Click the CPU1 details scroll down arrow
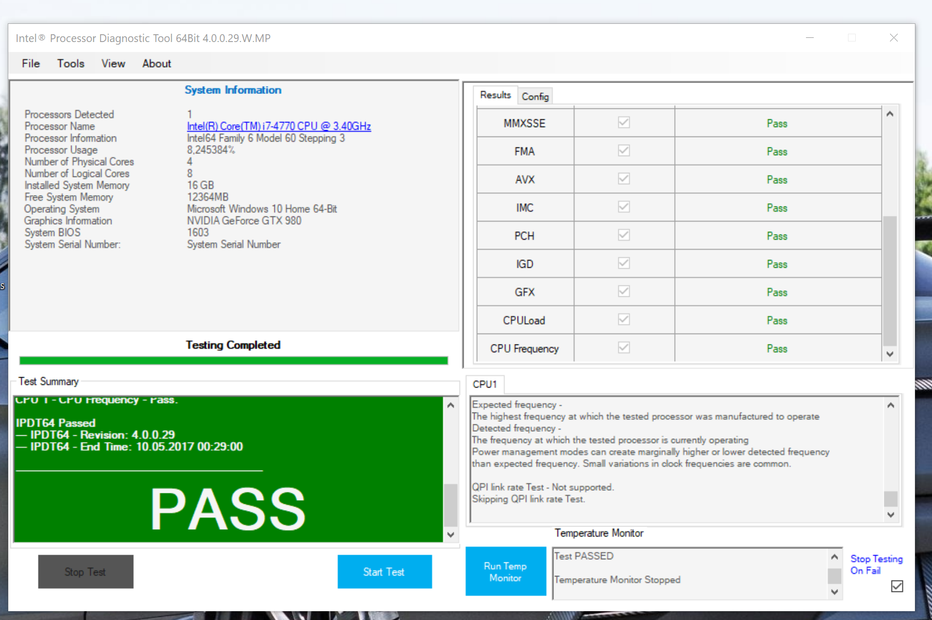Screen dimensions: 932x620 891,515
